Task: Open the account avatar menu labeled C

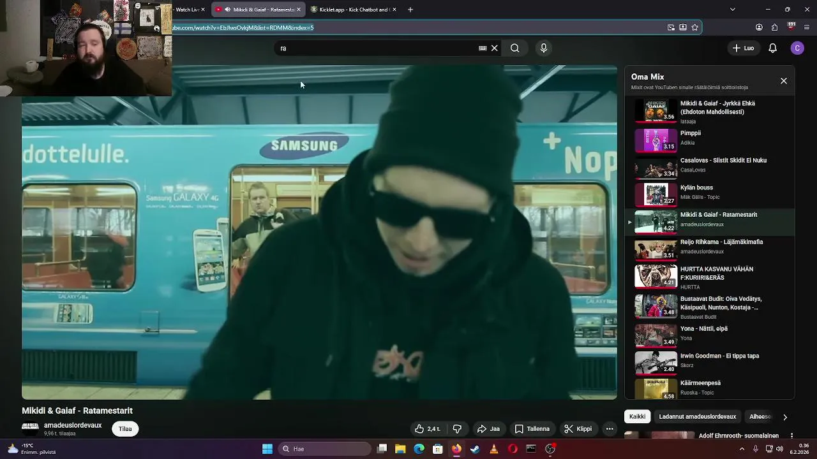Action: [797, 48]
